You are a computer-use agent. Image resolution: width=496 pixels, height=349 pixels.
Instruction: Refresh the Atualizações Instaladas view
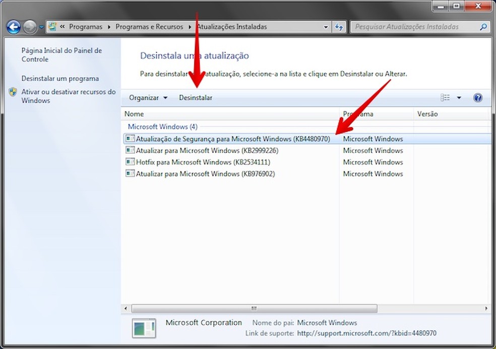pos(339,27)
